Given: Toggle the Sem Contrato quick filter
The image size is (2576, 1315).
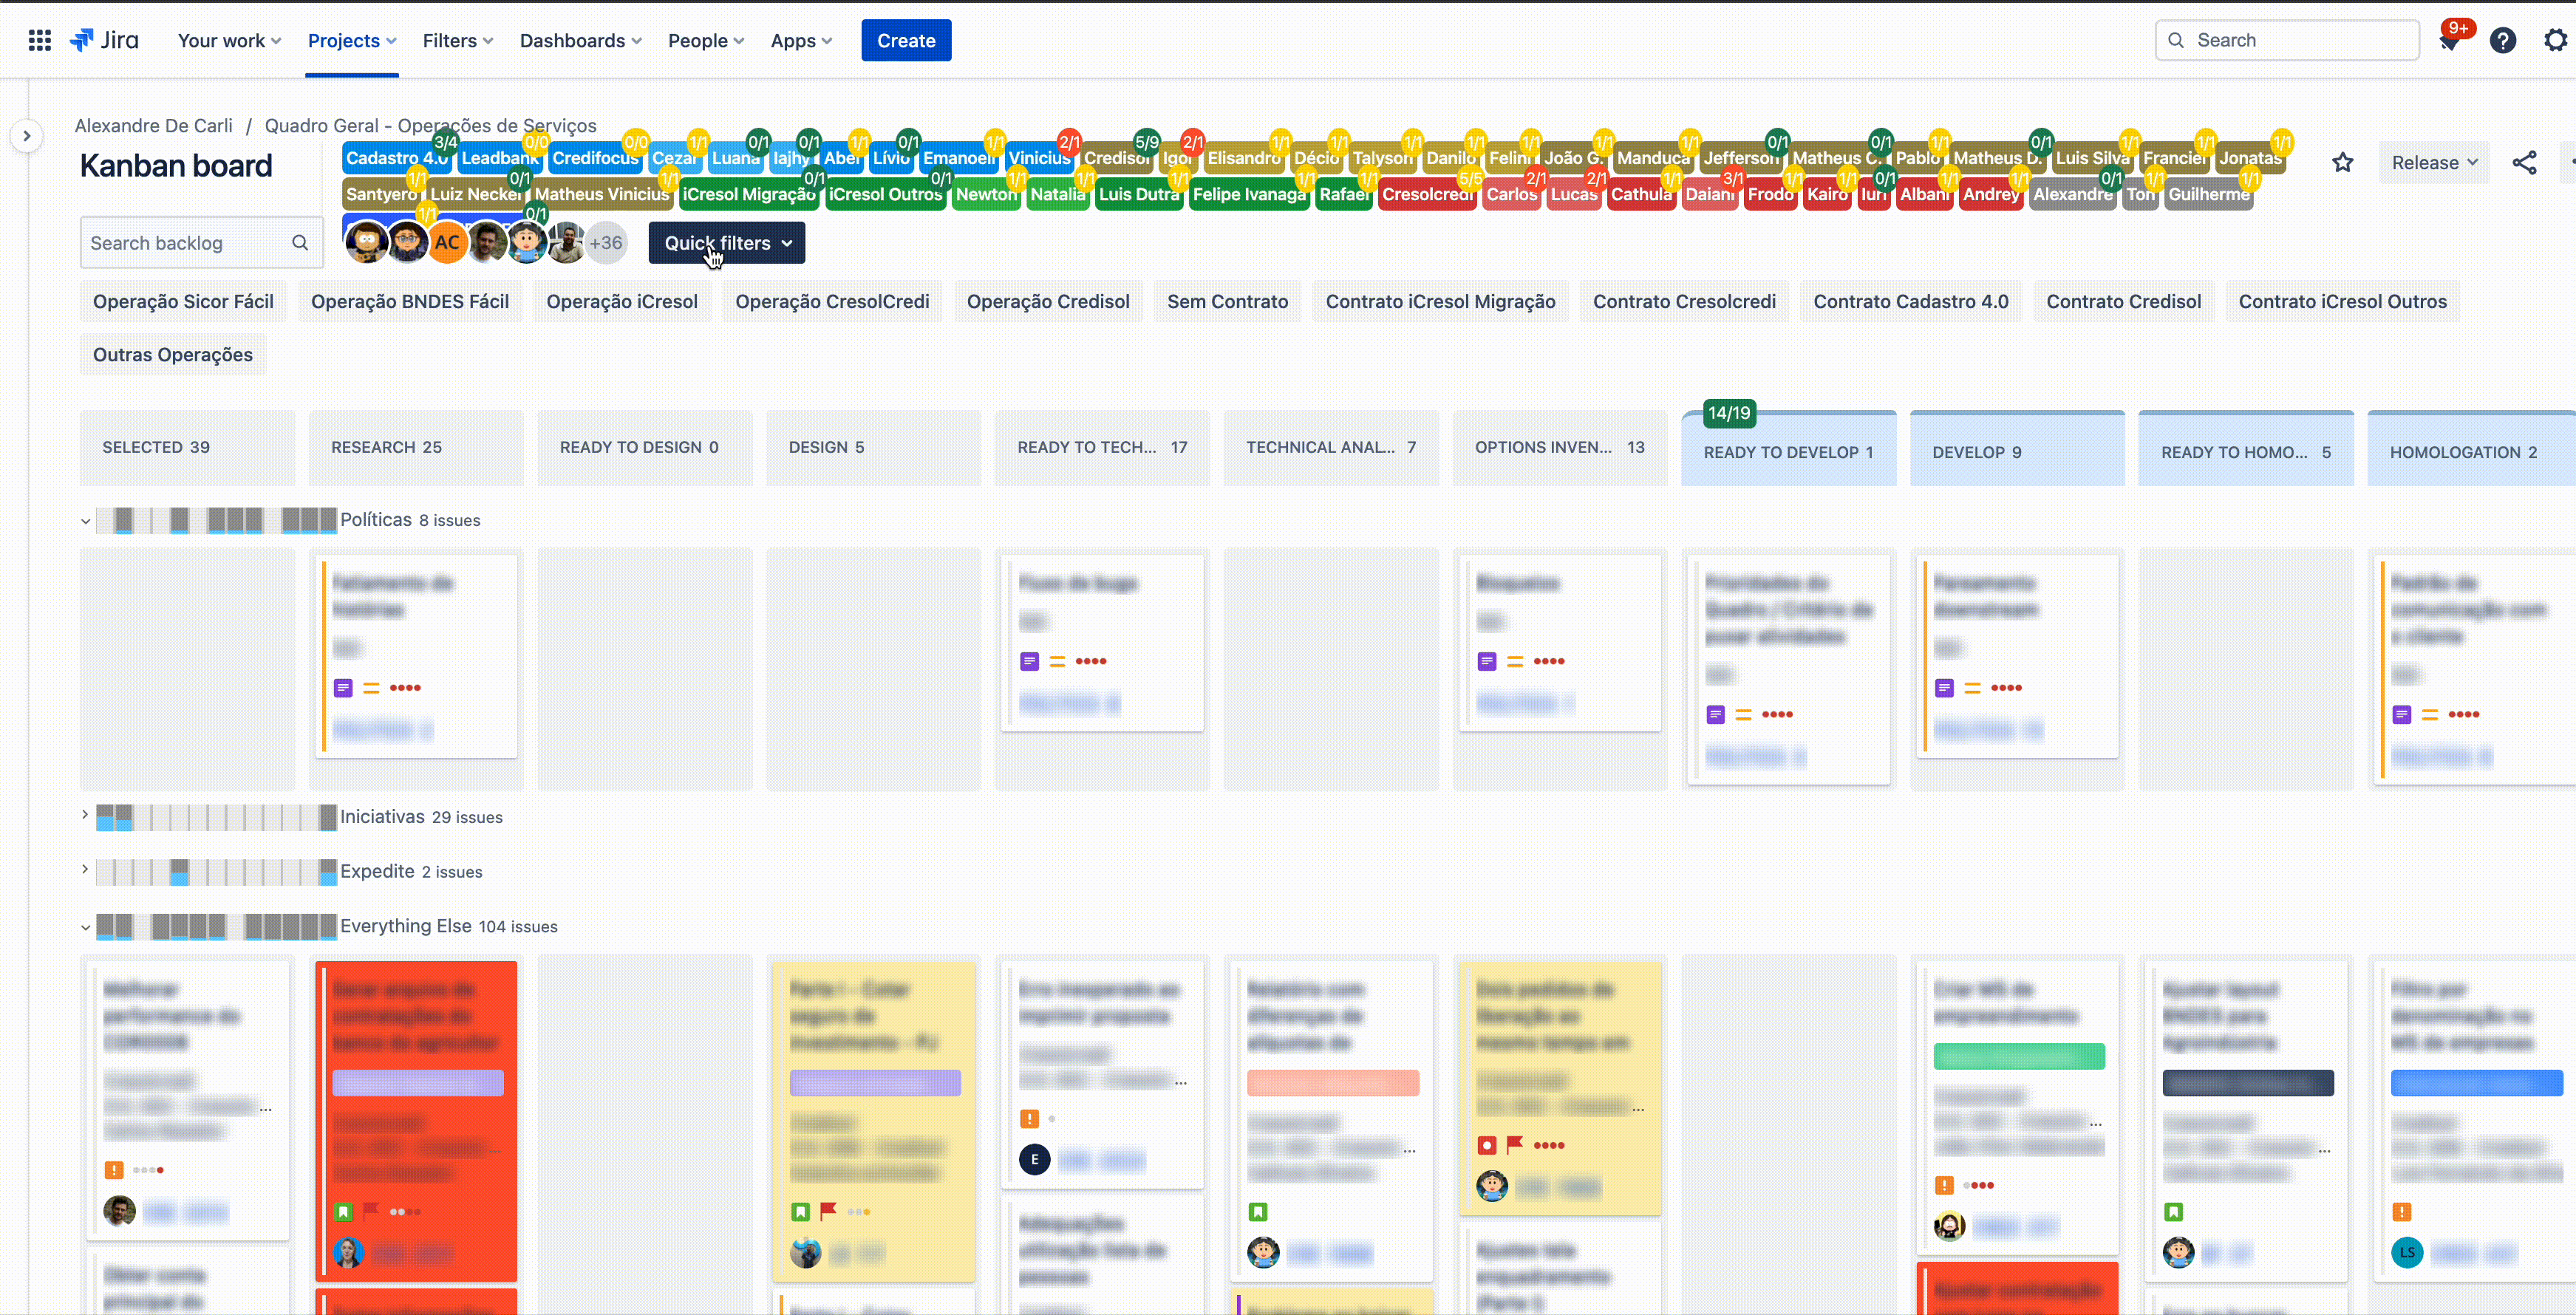Looking at the screenshot, I should [x=1227, y=302].
